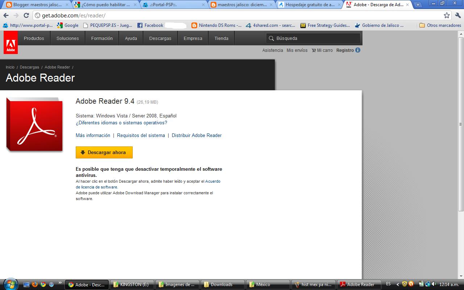
Task: Click the star bookmark icon in address bar
Action: click(x=447, y=16)
